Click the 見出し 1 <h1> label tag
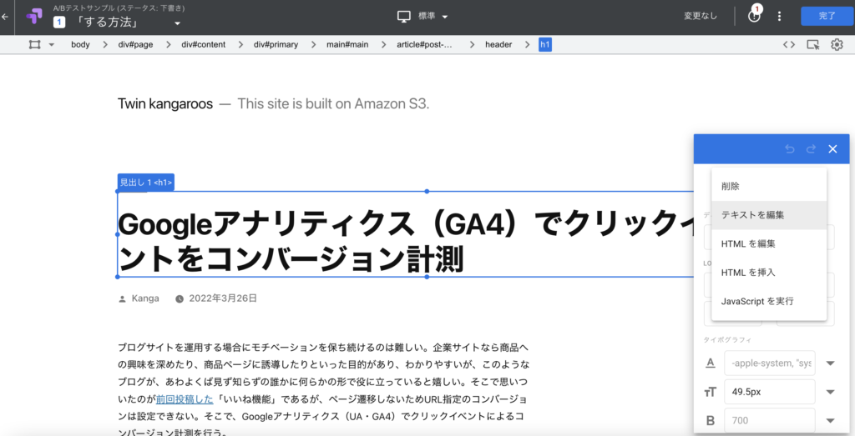This screenshot has width=855, height=436. (x=146, y=183)
